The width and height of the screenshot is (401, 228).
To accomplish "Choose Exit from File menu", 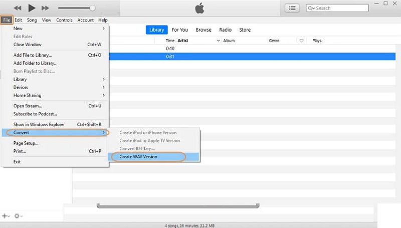I will [x=55, y=162].
